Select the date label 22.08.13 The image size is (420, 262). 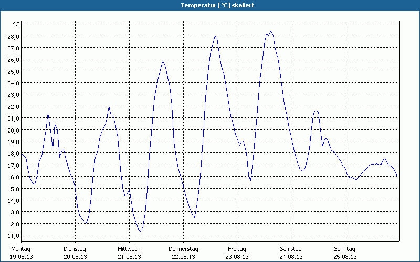pos(183,257)
